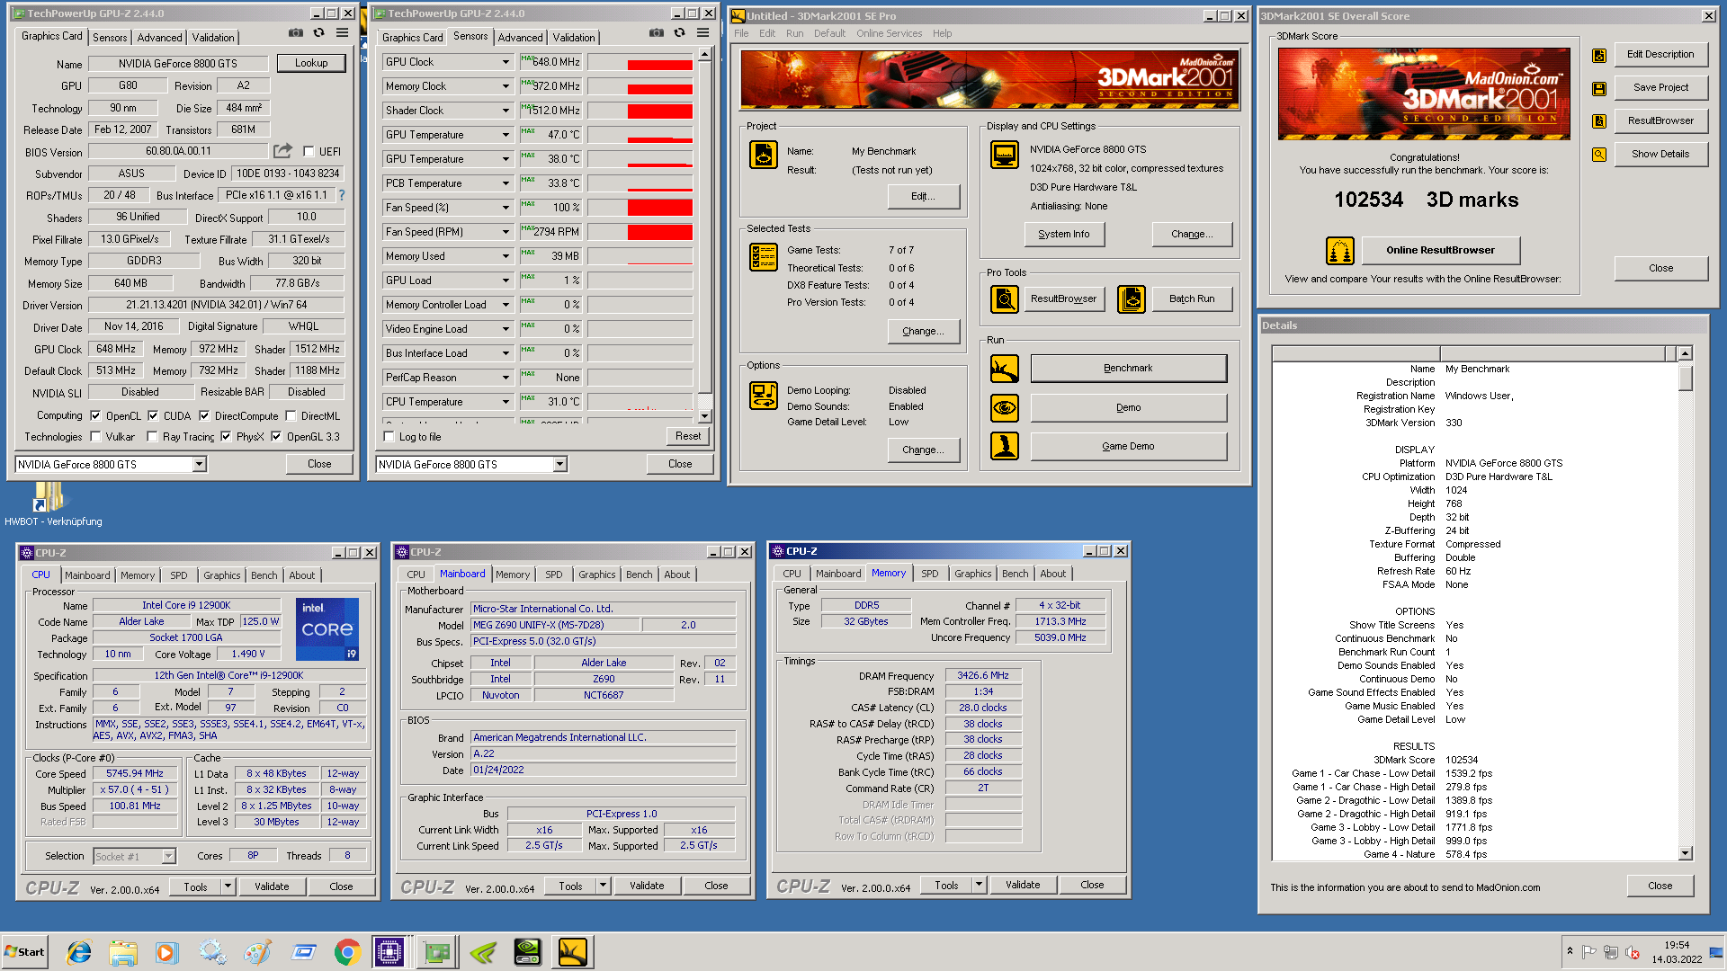Click the GPU-Z sensors list scrollbar
This screenshot has height=971, width=1727.
[x=705, y=235]
